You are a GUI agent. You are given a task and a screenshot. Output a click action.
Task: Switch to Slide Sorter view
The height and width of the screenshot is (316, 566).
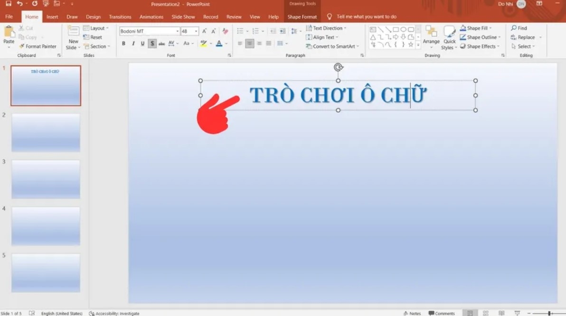[485, 313]
